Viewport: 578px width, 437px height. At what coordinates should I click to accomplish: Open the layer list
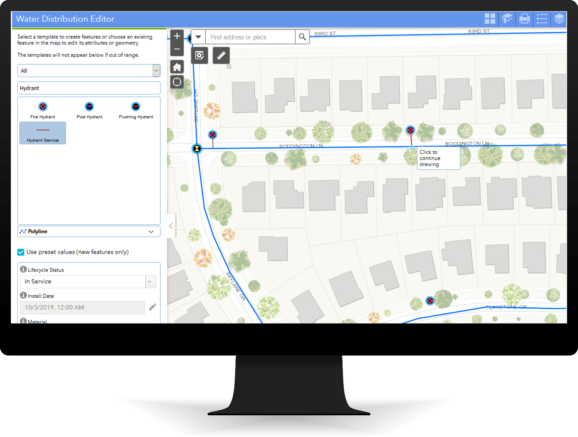click(559, 18)
